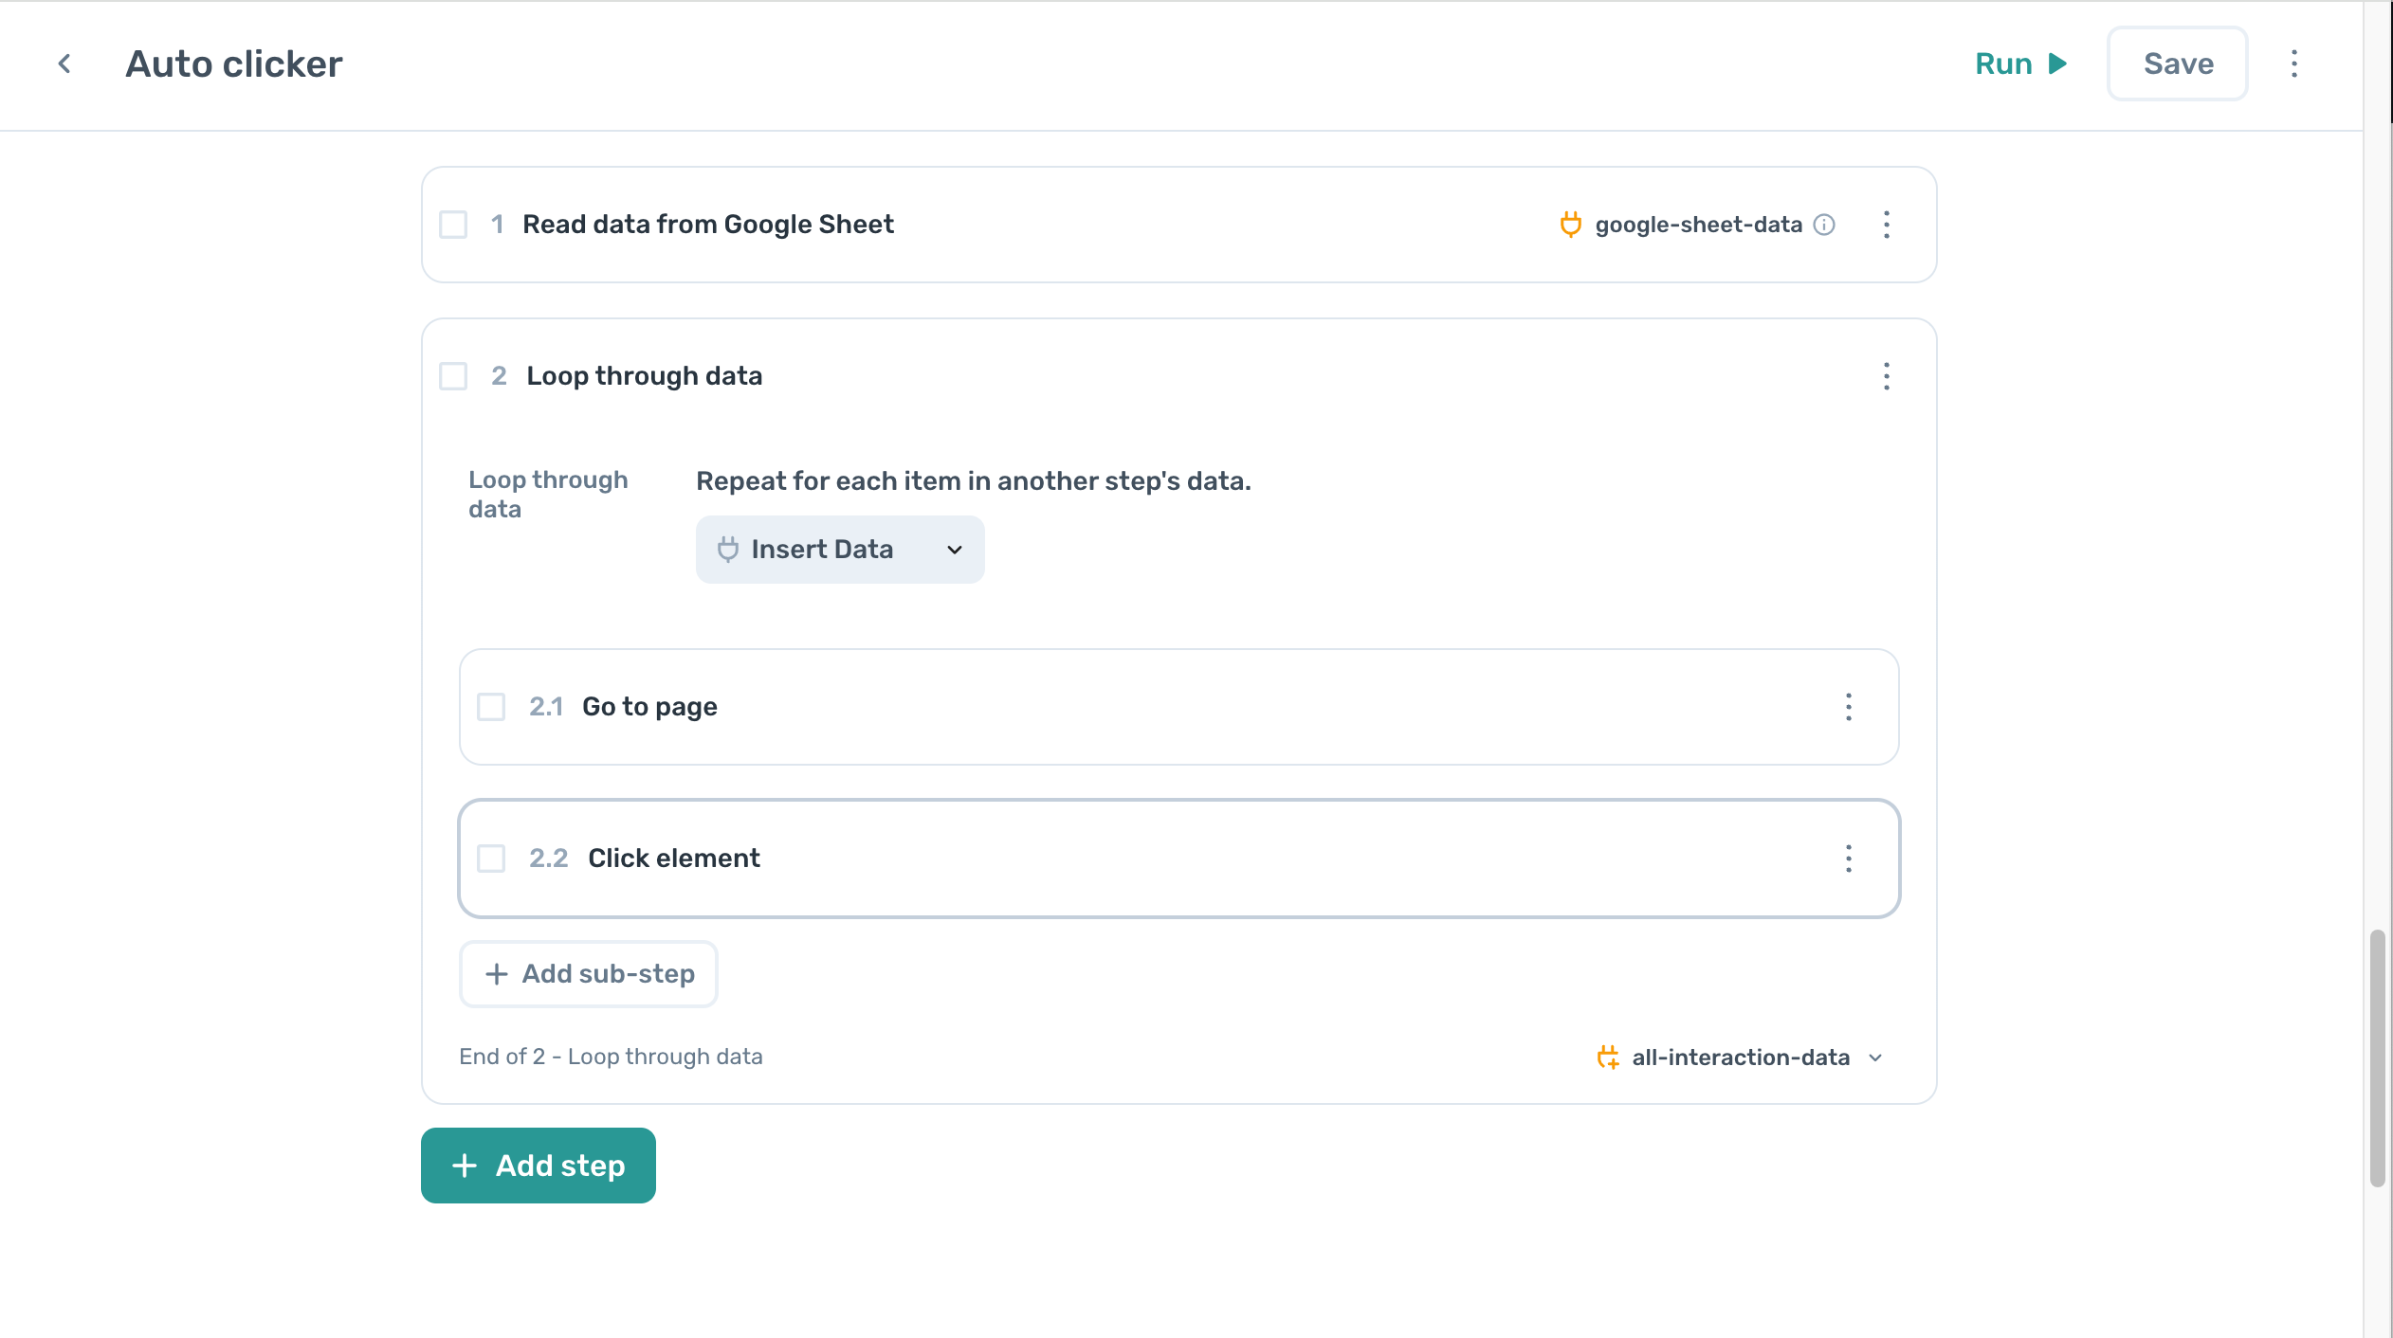The image size is (2393, 1338).
Task: Click the info icon next to google-sheet-data
Action: pyautogui.click(x=1824, y=226)
